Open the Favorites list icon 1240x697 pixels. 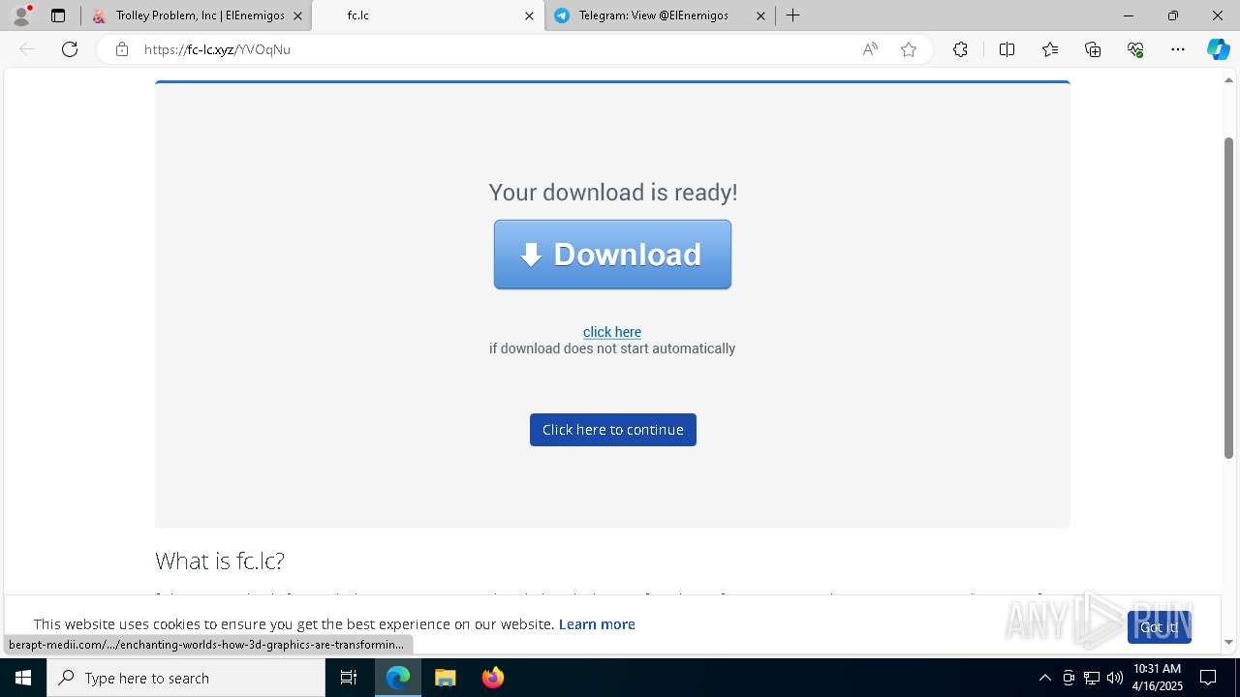click(1050, 49)
